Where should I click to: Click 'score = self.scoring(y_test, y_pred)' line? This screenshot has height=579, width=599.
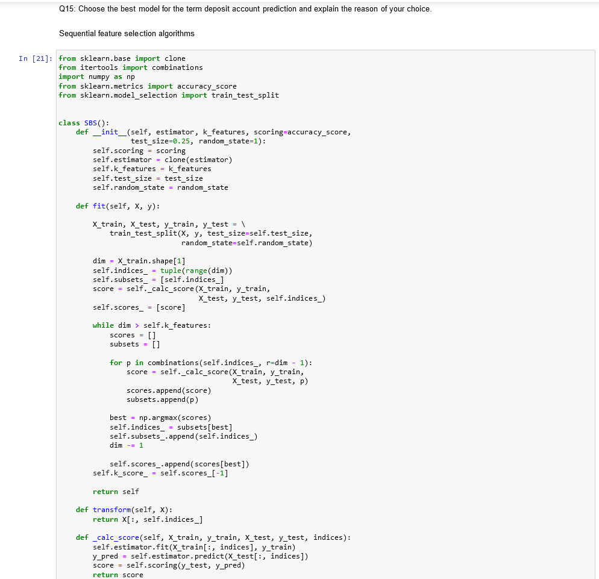[x=169, y=566]
